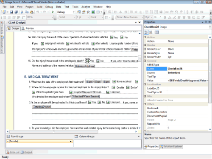Open the Output tab
The width and height of the screenshot is (212, 159).
27,152
